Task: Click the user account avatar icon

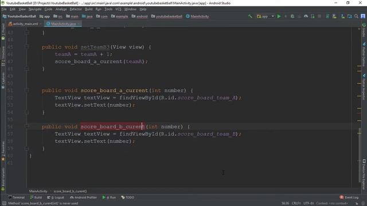Action: (363, 16)
